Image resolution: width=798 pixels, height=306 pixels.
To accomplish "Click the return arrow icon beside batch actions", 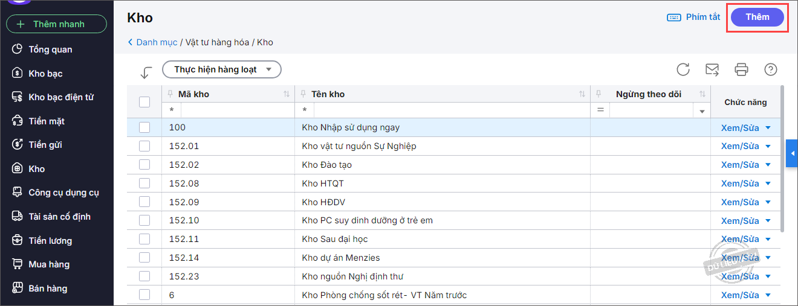I will pos(146,72).
